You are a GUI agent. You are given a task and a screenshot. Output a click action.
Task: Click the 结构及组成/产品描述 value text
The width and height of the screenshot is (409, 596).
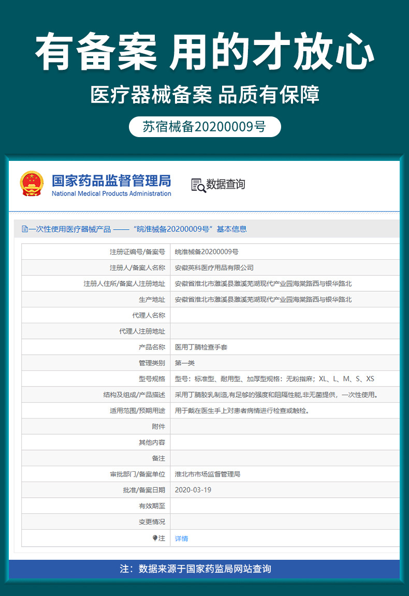[x=276, y=395]
